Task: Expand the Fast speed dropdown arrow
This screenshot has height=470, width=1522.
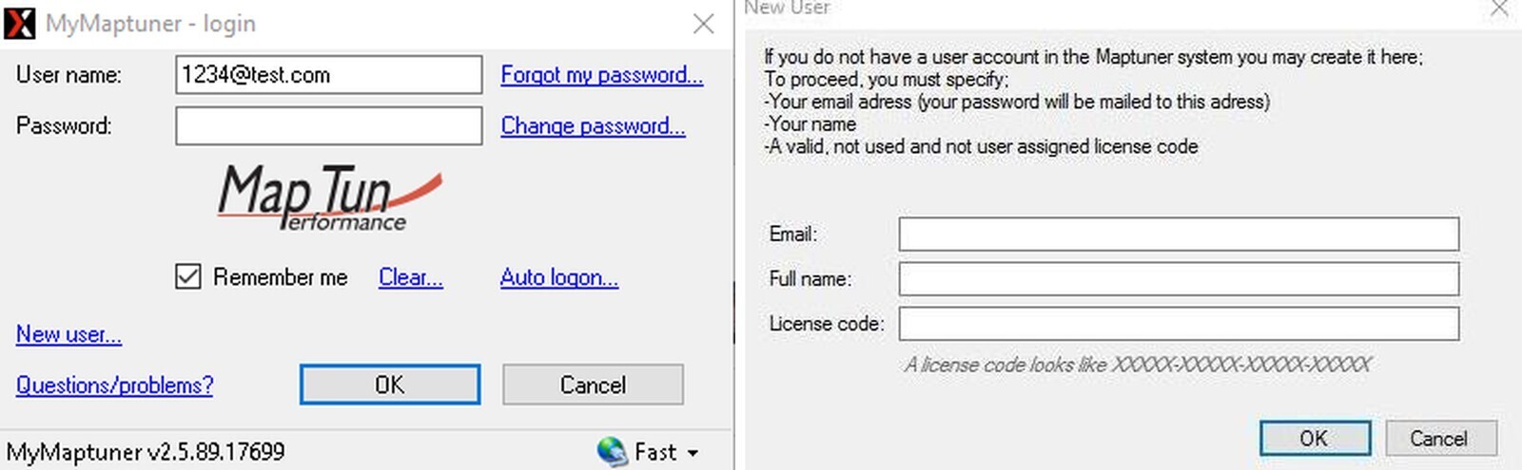Action: point(693,453)
